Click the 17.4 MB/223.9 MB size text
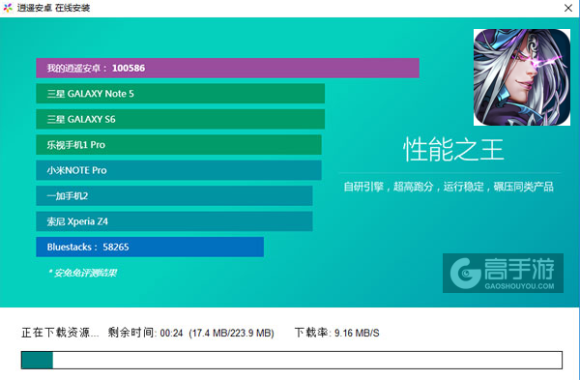580x380 pixels. coord(231,333)
